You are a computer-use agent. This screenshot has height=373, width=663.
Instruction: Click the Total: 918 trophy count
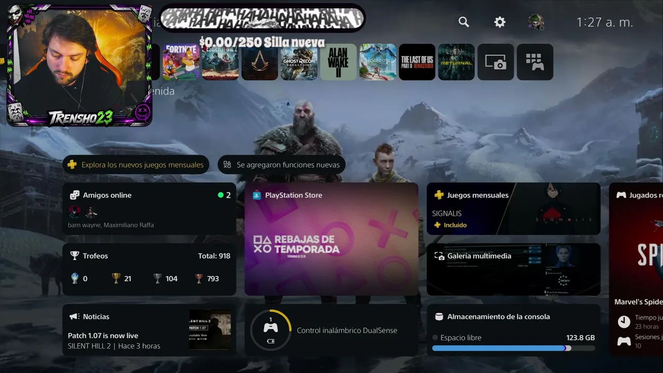point(214,256)
